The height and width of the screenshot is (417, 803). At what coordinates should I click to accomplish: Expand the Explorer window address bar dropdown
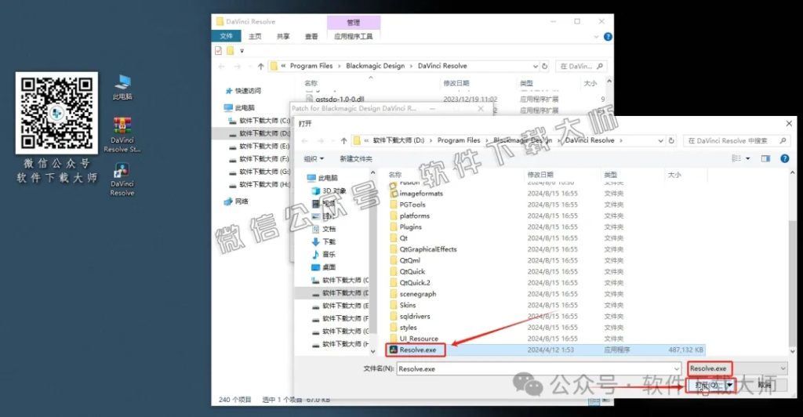tap(535, 66)
